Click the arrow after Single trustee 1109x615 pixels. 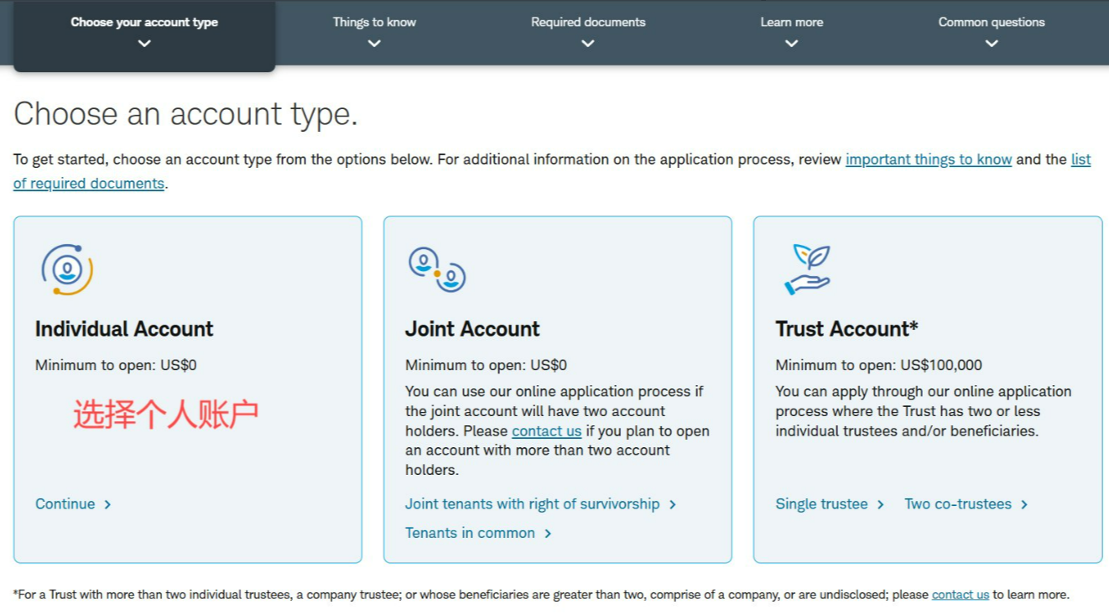(880, 504)
